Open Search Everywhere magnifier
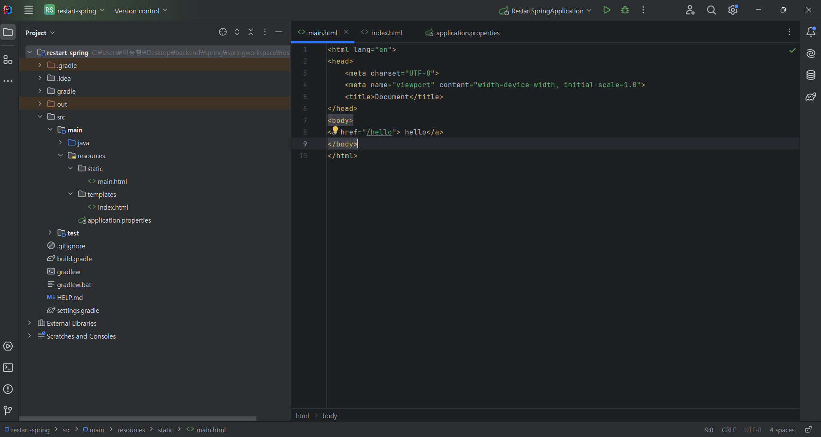The width and height of the screenshot is (821, 437). pos(712,10)
